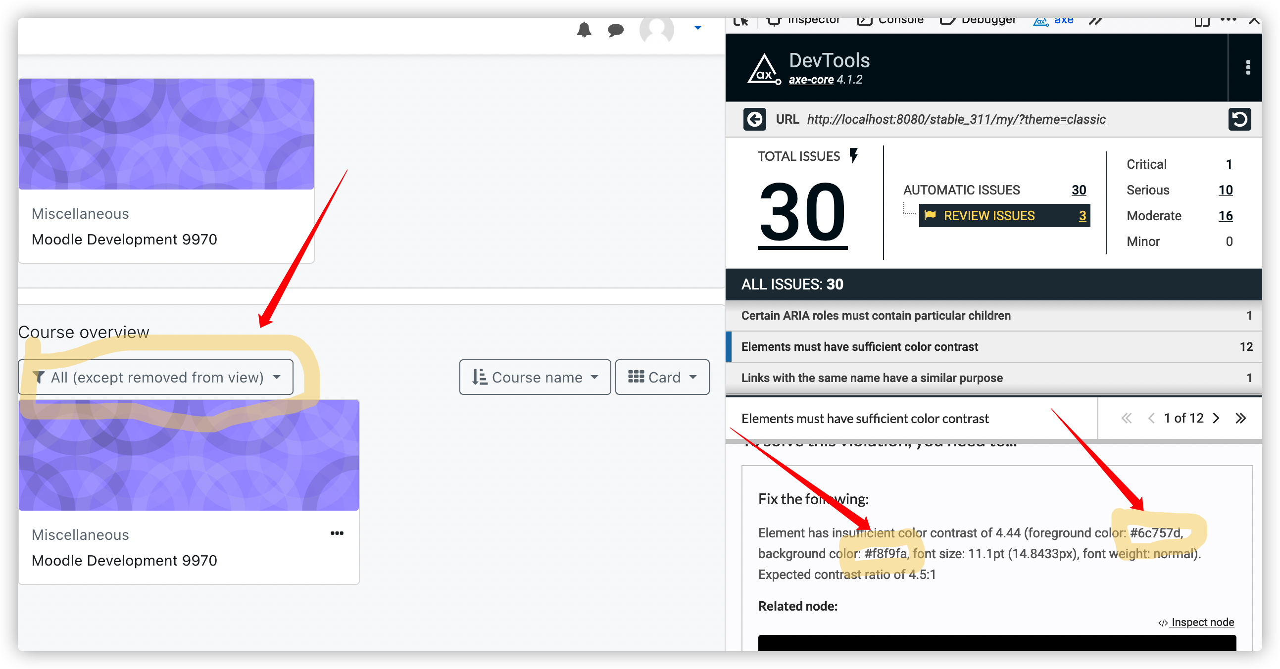Open devtools three-dots options menu
Image resolution: width=1280 pixels, height=669 pixels.
(1229, 20)
